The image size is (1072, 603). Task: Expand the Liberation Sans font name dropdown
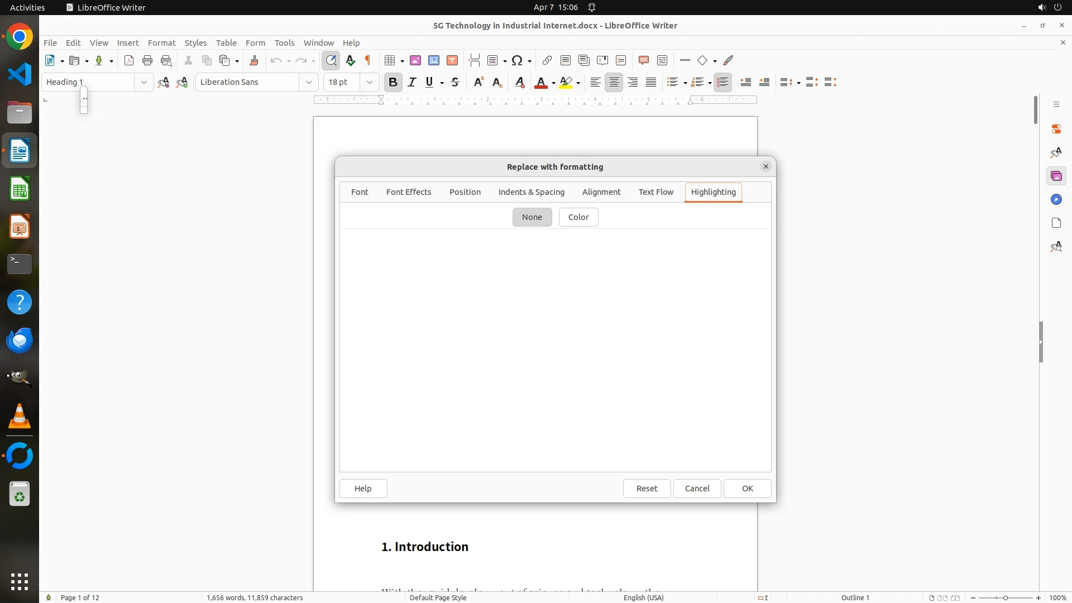[x=308, y=82]
